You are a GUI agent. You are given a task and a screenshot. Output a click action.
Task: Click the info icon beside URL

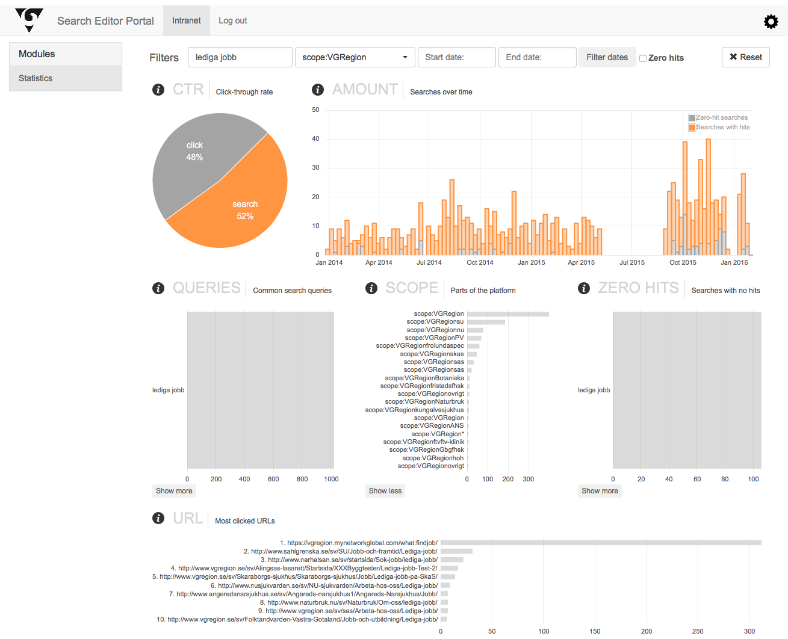pos(158,518)
